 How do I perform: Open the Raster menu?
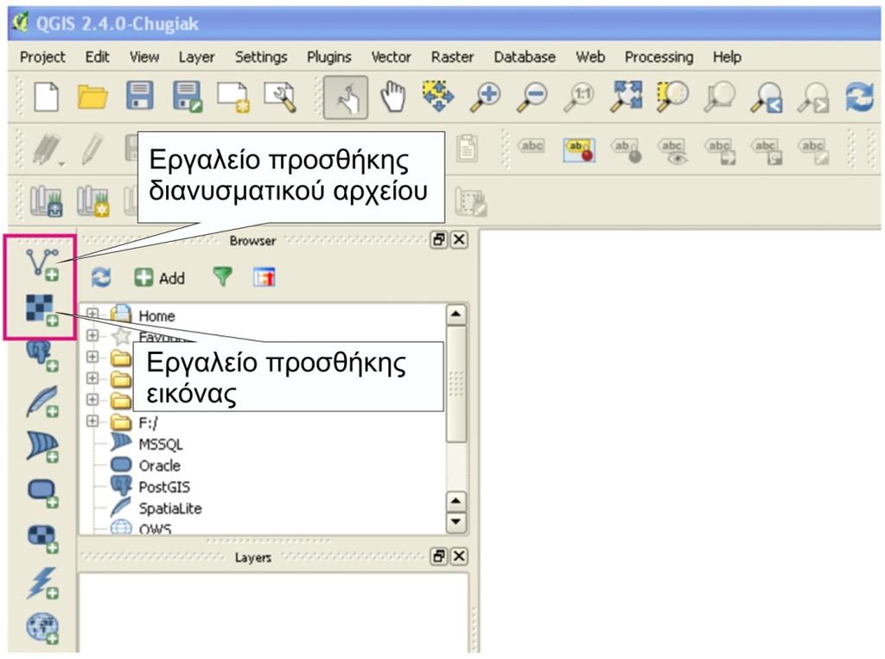452,57
